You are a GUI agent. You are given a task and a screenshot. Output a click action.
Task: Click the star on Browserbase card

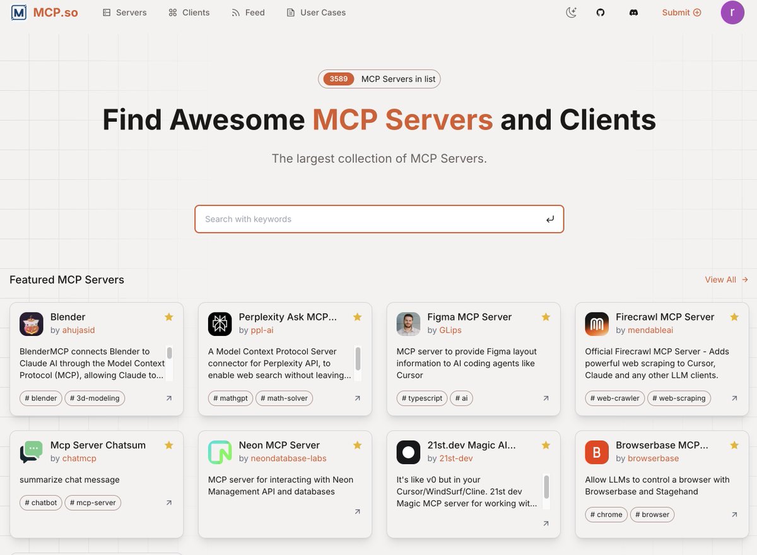click(734, 445)
